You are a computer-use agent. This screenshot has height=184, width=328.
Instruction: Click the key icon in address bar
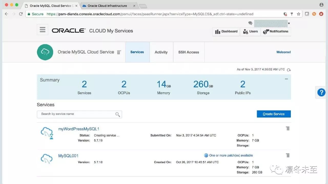(x=292, y=14)
